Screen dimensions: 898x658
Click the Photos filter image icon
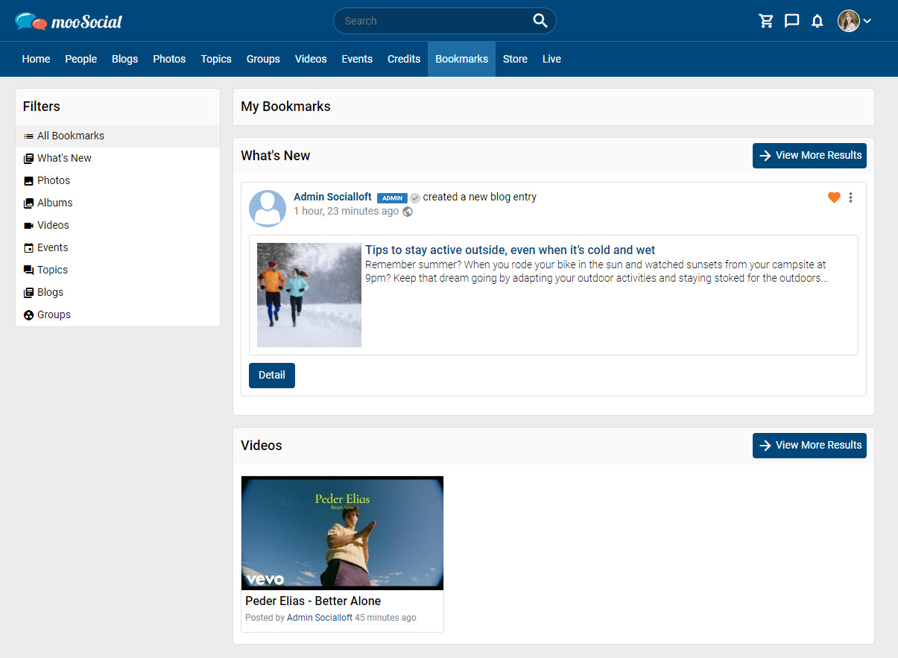point(28,181)
